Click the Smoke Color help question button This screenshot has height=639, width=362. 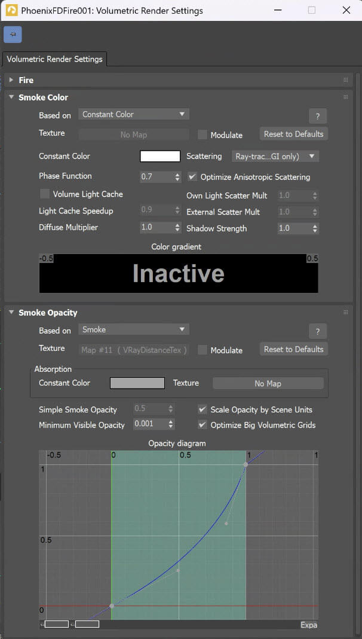(x=318, y=116)
